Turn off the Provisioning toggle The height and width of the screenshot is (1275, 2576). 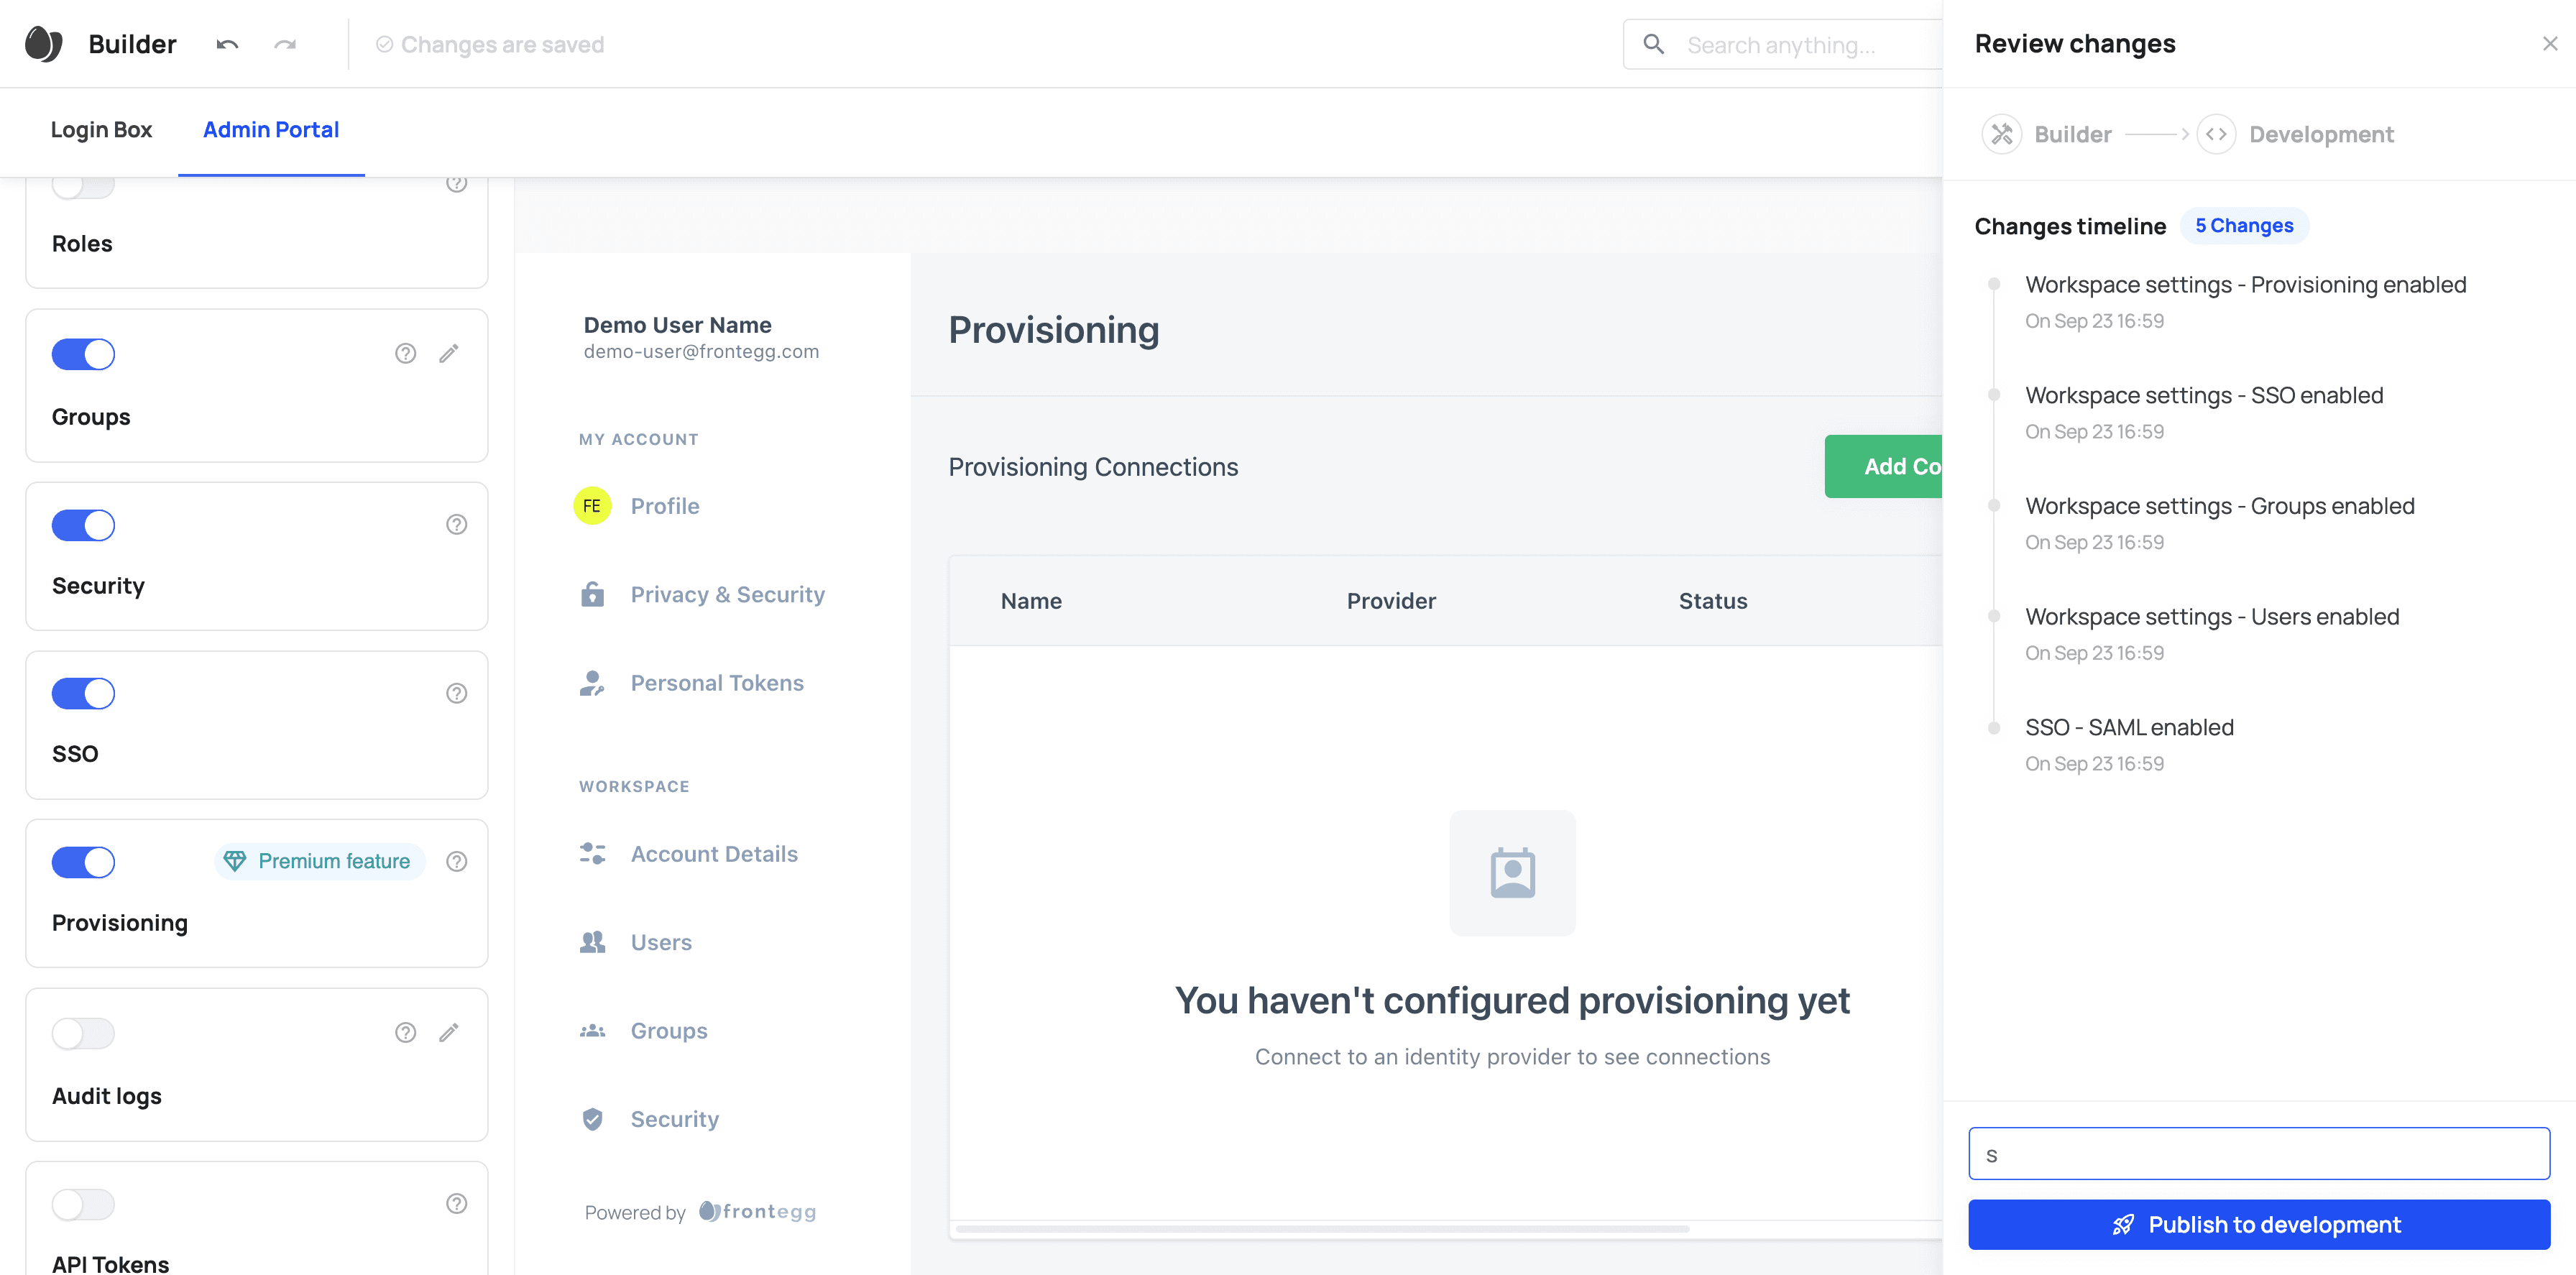click(83, 862)
